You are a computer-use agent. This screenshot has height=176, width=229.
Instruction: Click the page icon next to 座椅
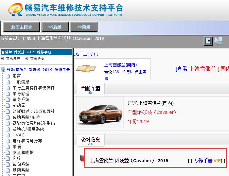point(8,159)
